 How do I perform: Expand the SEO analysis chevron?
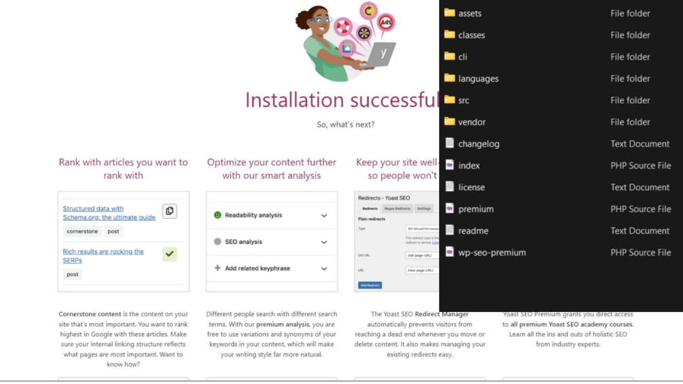point(324,242)
